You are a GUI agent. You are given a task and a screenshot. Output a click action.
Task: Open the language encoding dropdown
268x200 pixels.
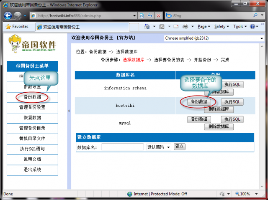click(214, 38)
